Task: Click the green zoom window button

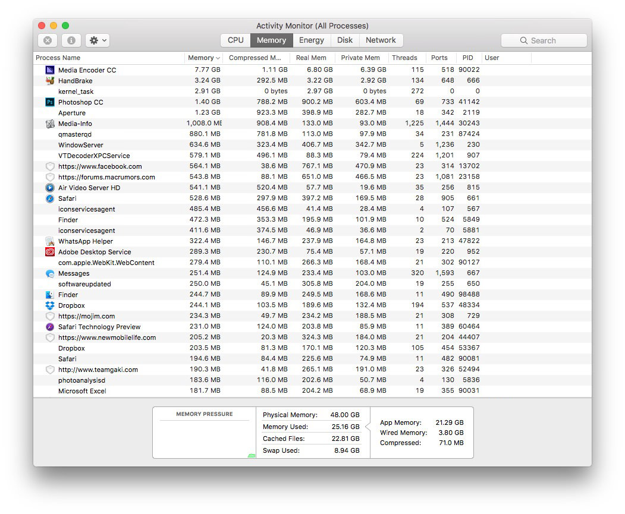Action: point(65,26)
